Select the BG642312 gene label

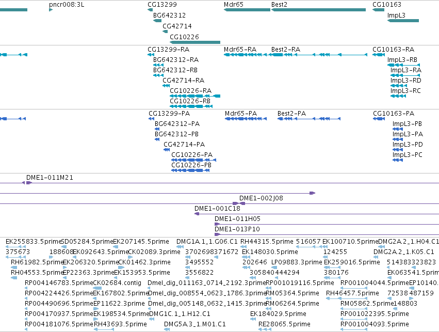pos(169,15)
